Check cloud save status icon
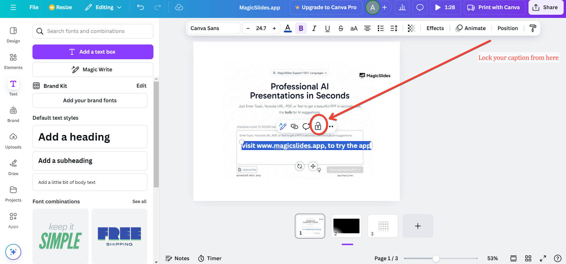 click(179, 7)
